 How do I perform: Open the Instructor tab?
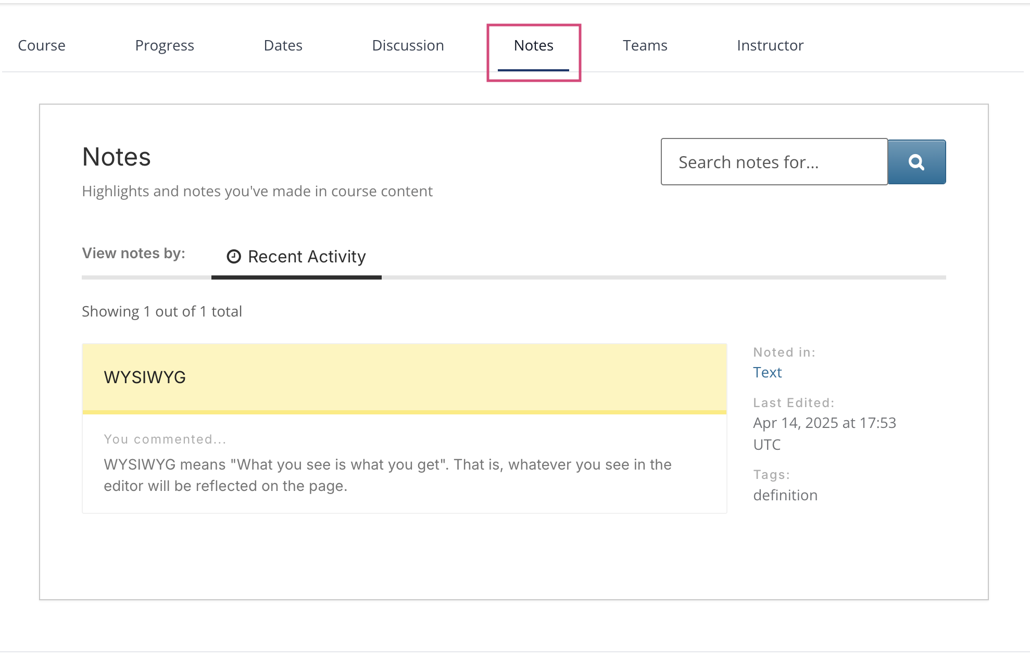coord(770,46)
